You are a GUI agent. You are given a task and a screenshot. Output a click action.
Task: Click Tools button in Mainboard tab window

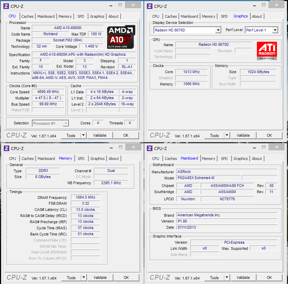(214, 278)
